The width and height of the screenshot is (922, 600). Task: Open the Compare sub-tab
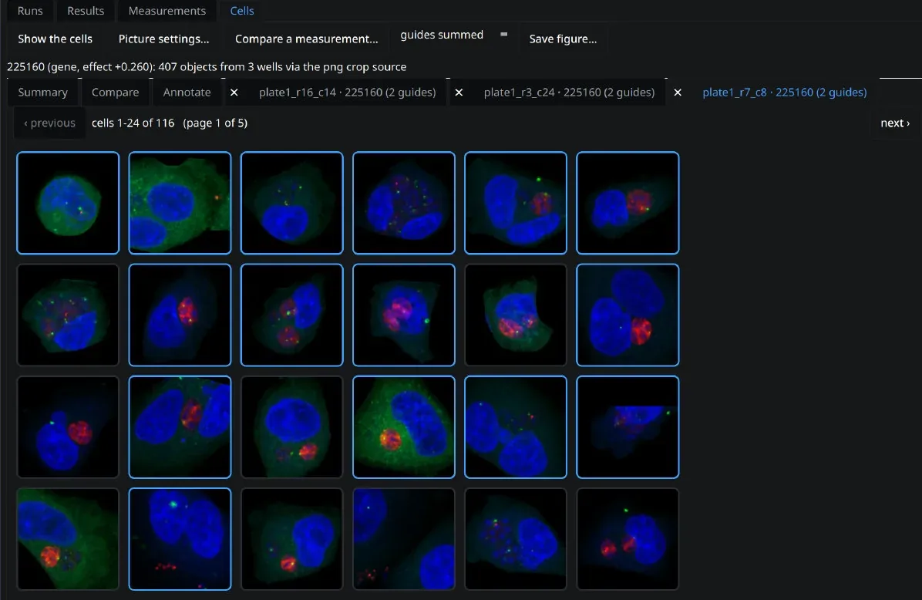116,93
